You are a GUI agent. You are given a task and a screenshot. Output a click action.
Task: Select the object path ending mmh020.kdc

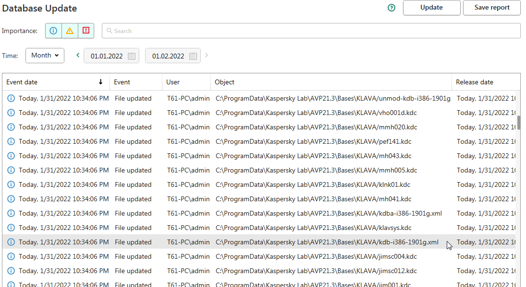[x=317, y=127]
